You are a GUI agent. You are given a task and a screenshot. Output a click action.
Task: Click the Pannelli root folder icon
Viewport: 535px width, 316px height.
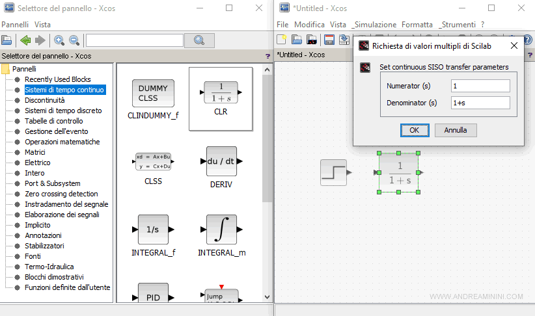coord(5,69)
